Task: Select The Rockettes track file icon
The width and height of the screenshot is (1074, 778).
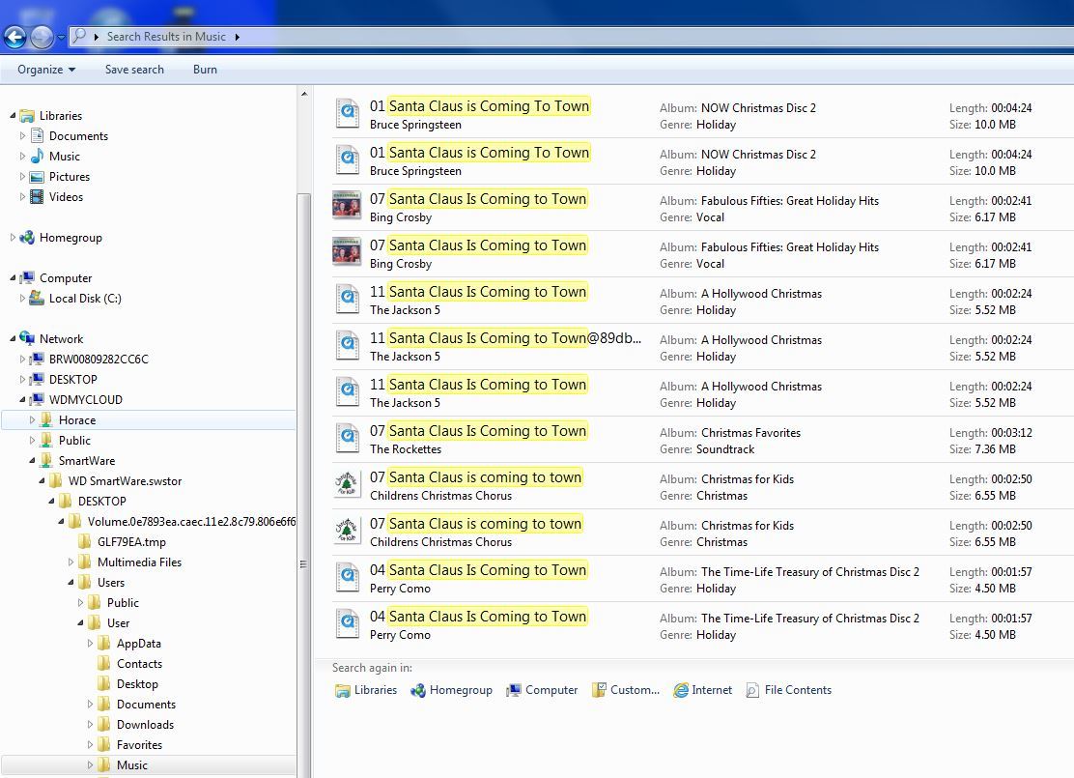Action: point(348,438)
